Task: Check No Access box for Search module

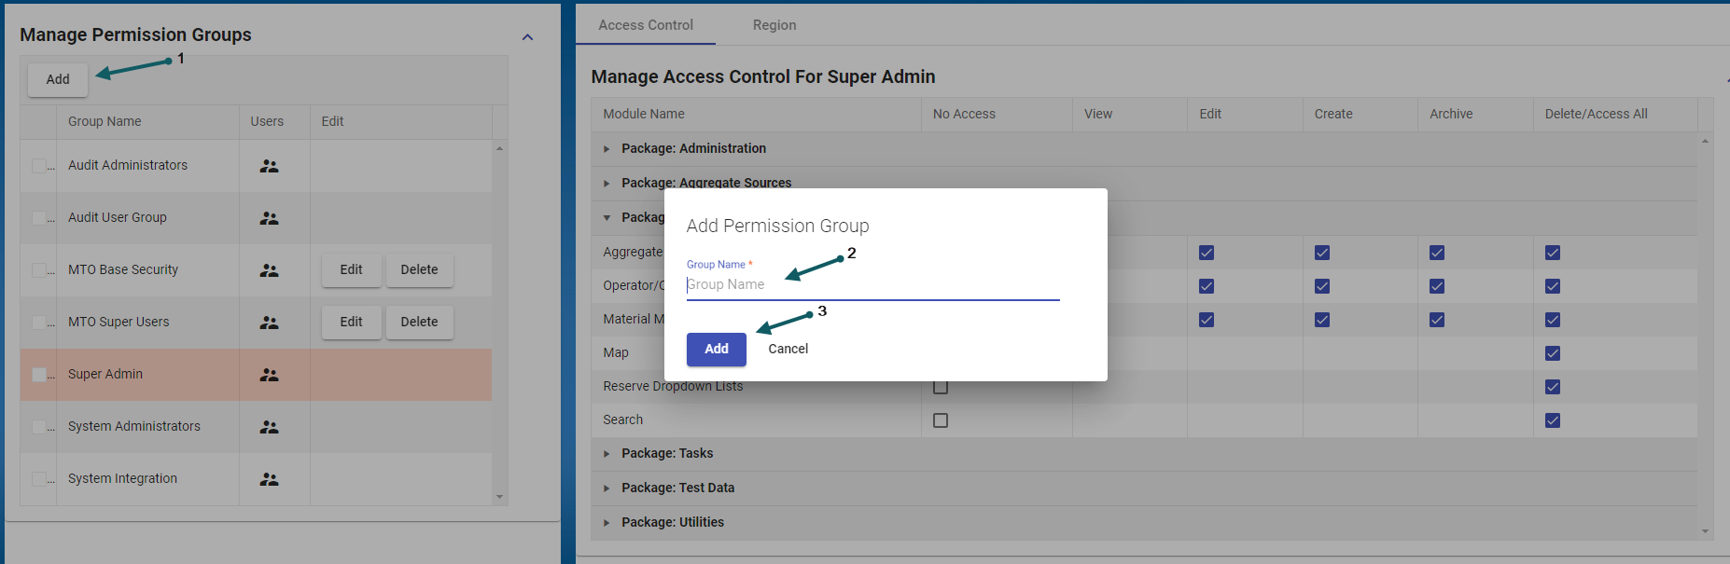Action: pyautogui.click(x=941, y=420)
